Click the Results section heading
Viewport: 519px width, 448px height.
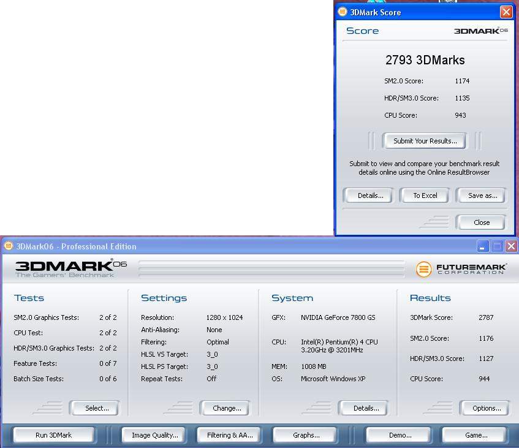pos(430,298)
